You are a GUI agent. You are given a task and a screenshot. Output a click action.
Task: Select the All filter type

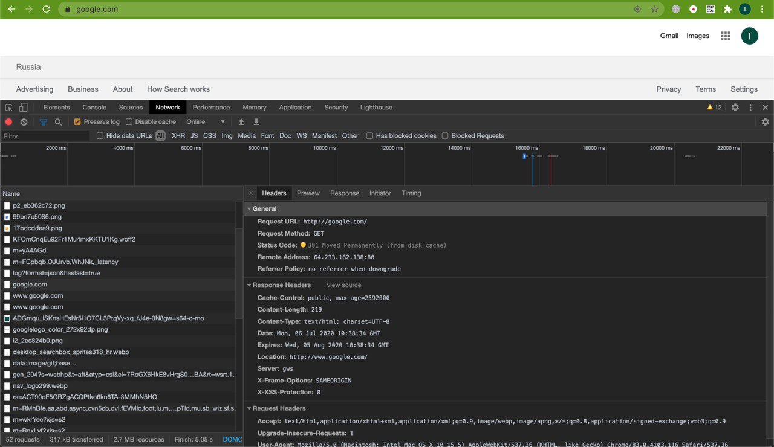click(x=160, y=136)
